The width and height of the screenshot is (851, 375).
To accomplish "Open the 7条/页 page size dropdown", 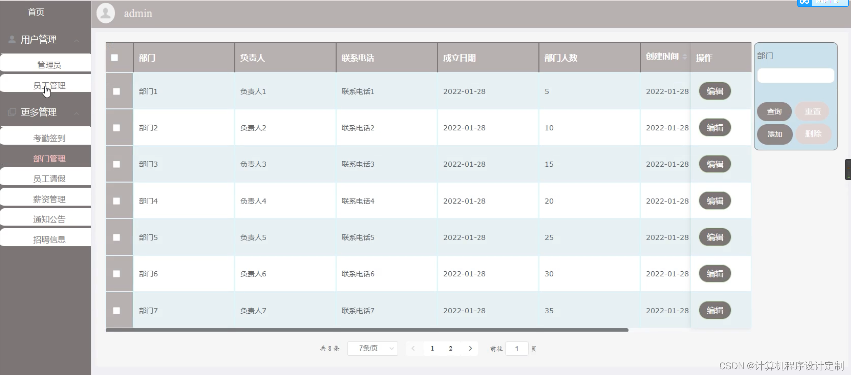I will click(373, 348).
